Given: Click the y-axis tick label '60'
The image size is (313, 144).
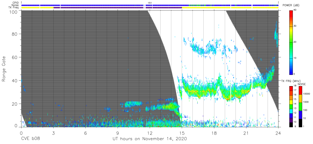Looking at the screenshot, I should pyautogui.click(x=15, y=57).
